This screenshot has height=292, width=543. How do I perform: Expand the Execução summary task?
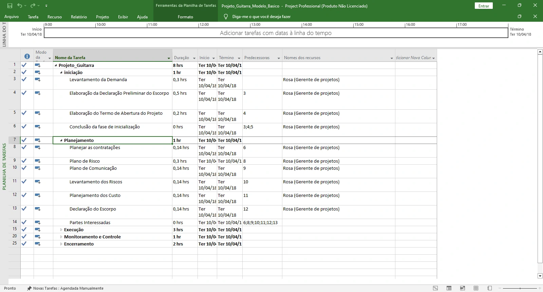click(61, 230)
